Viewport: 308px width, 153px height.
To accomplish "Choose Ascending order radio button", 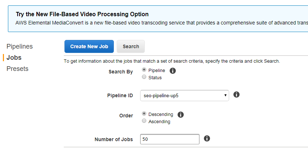I will (x=144, y=121).
